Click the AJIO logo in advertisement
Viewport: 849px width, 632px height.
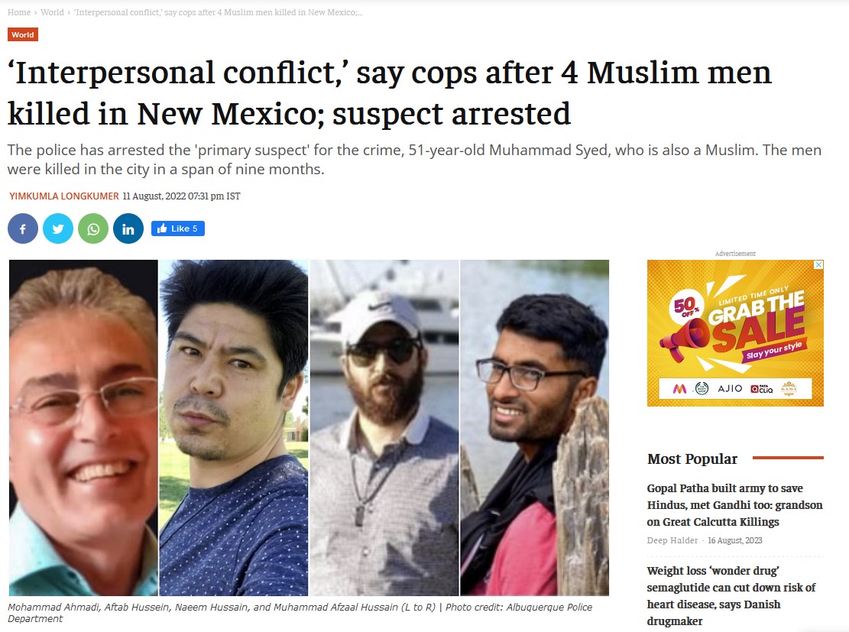click(730, 389)
